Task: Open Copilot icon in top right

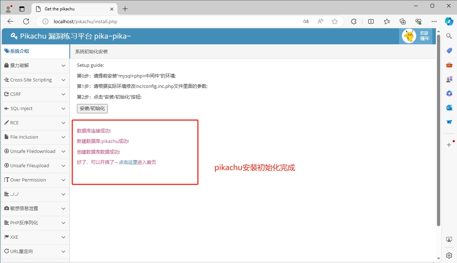Action: pos(449,21)
